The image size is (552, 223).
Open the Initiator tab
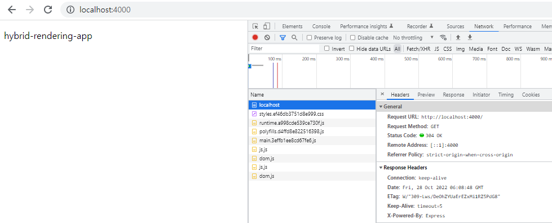[482, 95]
